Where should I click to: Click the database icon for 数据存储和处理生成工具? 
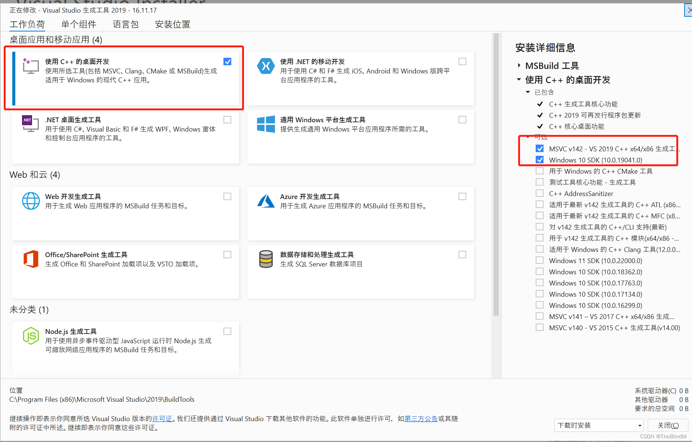coord(266,259)
